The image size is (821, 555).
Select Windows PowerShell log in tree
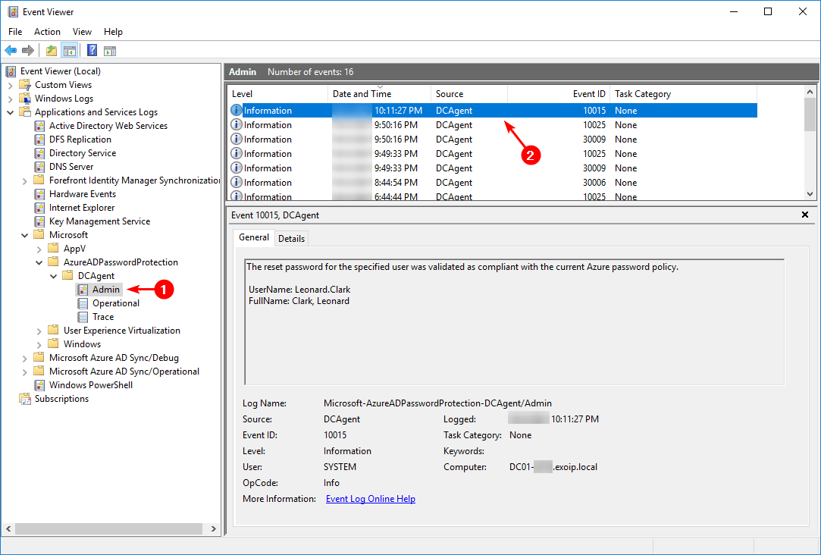[90, 385]
